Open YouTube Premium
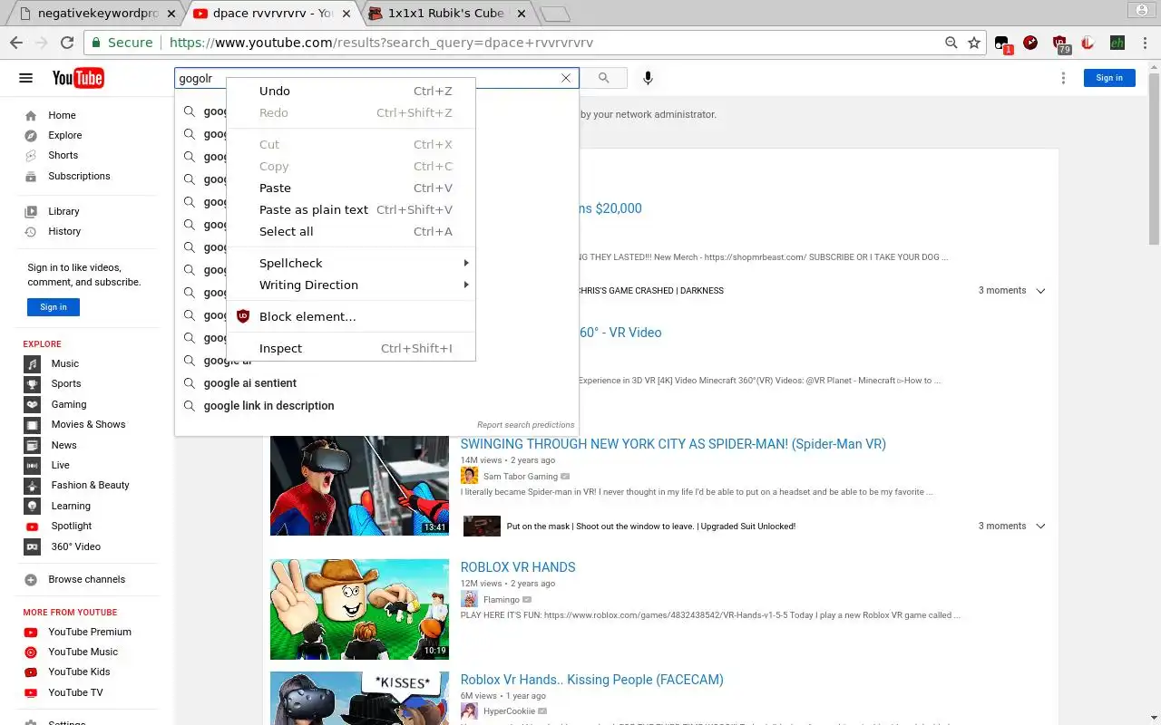 89,632
